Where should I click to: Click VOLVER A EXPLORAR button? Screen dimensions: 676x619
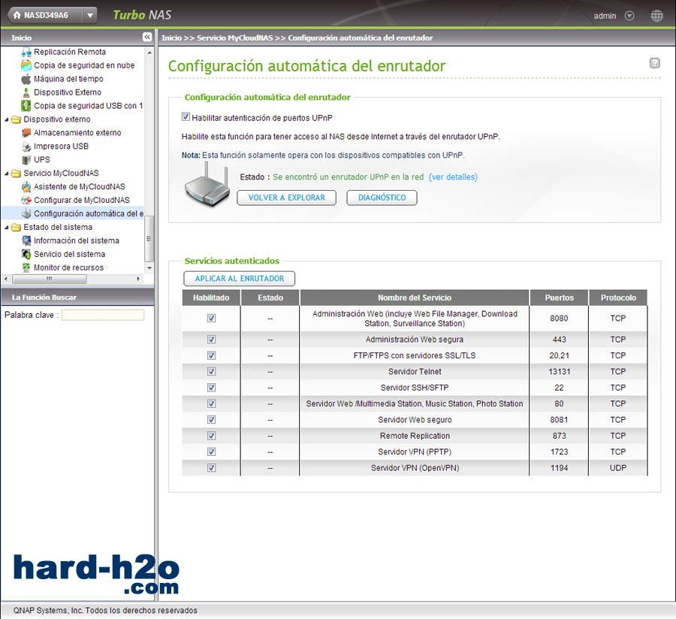point(286,198)
